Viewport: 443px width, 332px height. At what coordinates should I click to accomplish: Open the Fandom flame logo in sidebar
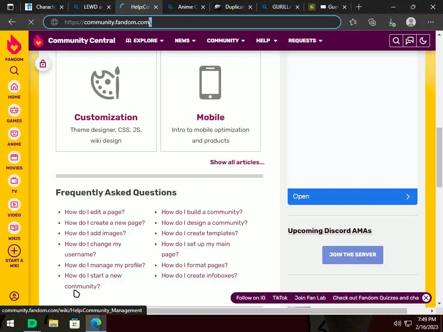point(14,45)
